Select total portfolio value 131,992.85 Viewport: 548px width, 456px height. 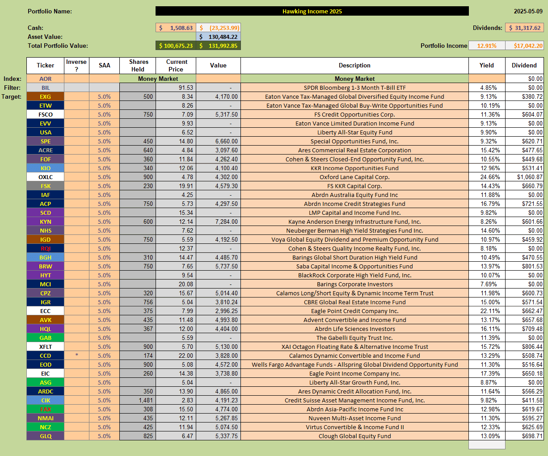click(x=218, y=46)
